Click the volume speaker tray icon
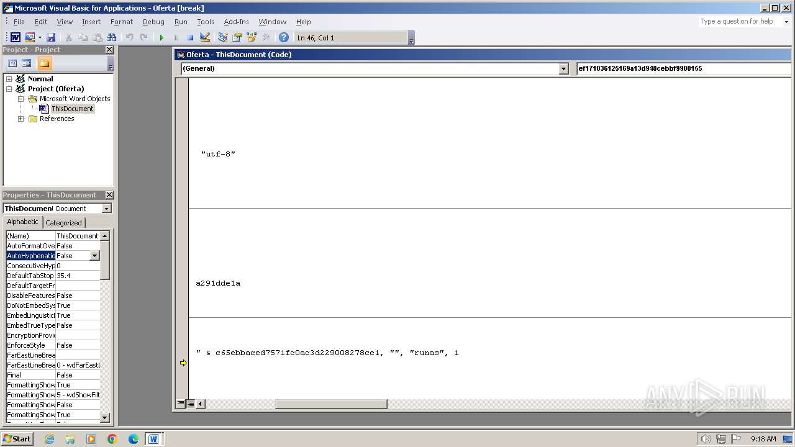The width and height of the screenshot is (795, 447). [x=706, y=439]
